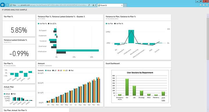
Task: Click the Var LE3 % legend dot
Action: pyautogui.click(x=49, y=23)
